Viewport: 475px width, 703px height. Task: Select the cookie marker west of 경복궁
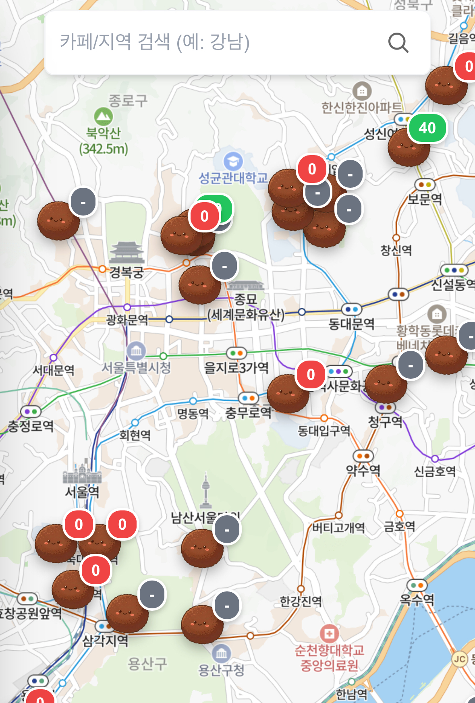[58, 221]
